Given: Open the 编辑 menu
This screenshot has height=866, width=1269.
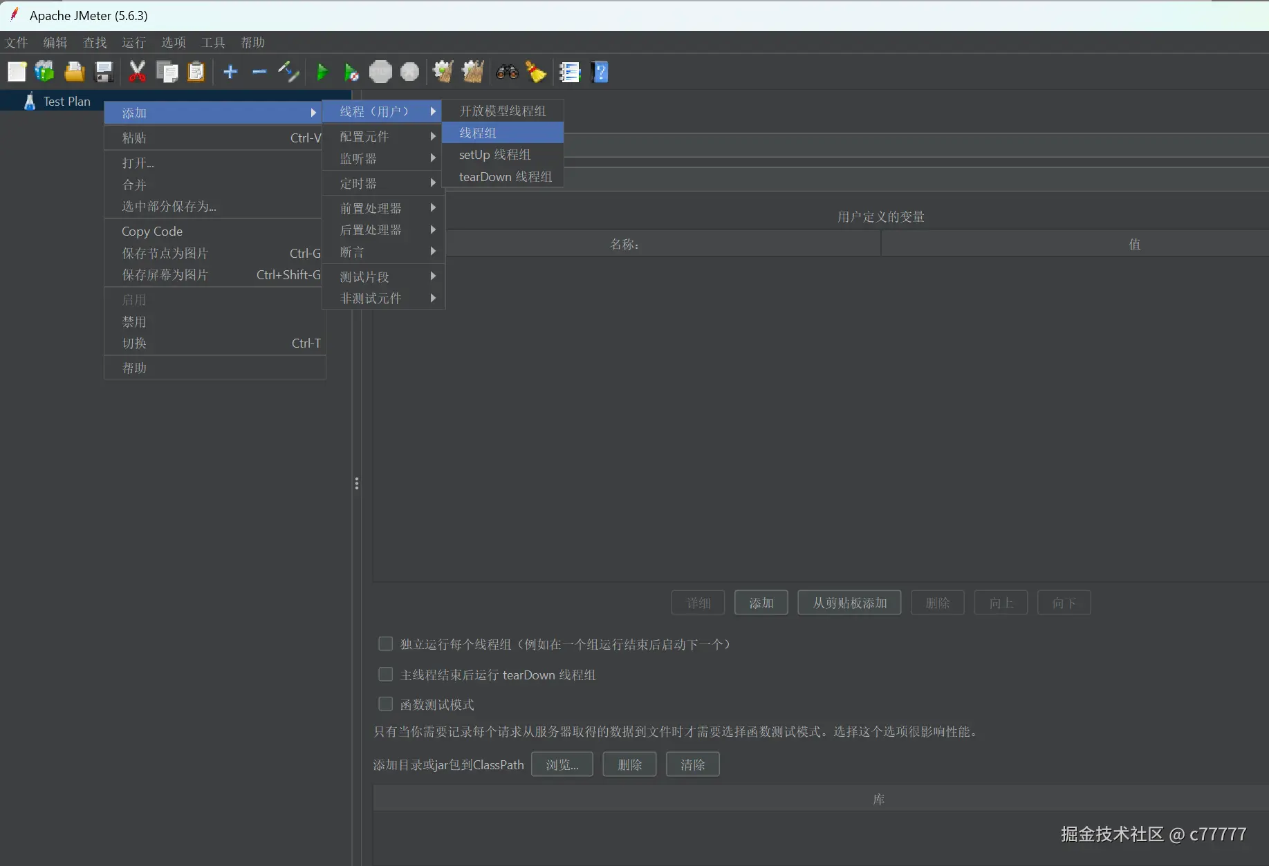Looking at the screenshot, I should click(55, 43).
